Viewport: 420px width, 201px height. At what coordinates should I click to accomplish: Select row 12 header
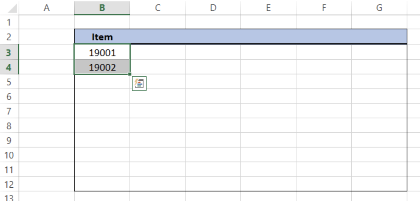[x=9, y=184]
